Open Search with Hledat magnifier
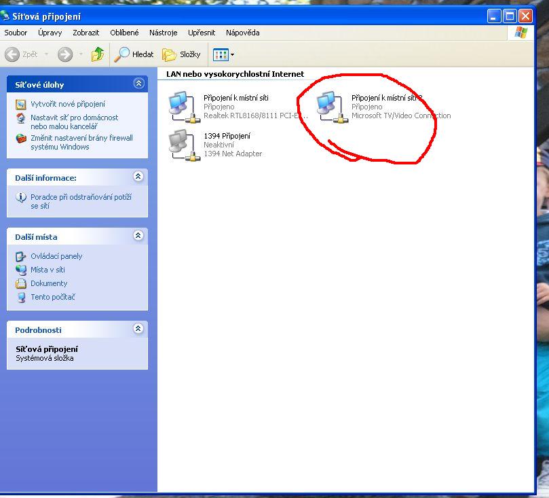 click(x=134, y=54)
